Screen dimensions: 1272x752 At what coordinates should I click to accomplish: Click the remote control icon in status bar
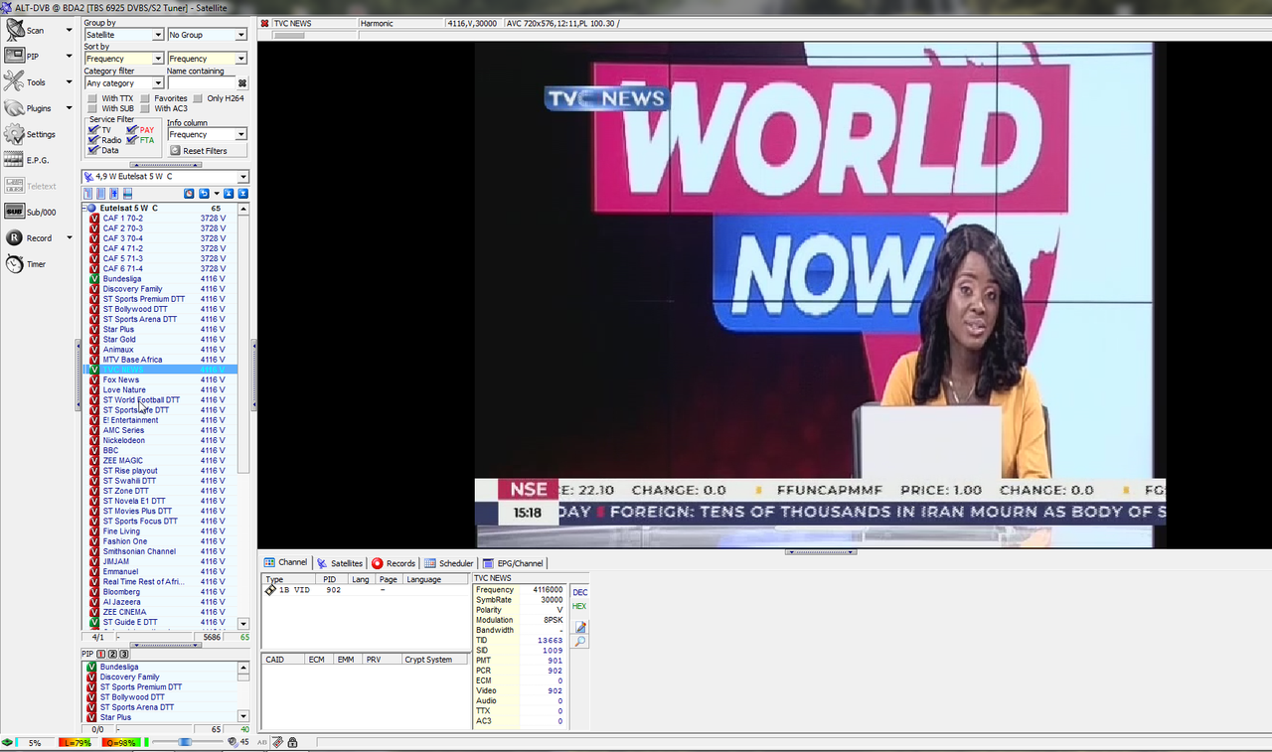tap(278, 742)
